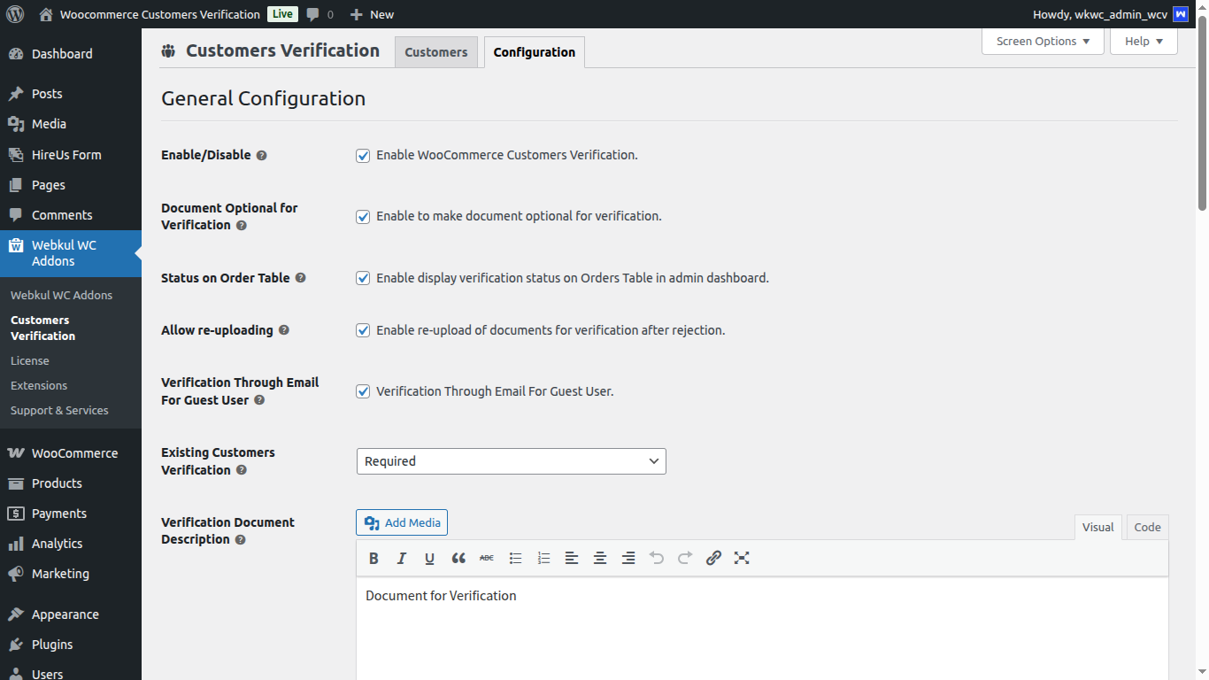Switch to the Customers tab
Screen dimensions: 1209x680
pyautogui.click(x=435, y=51)
